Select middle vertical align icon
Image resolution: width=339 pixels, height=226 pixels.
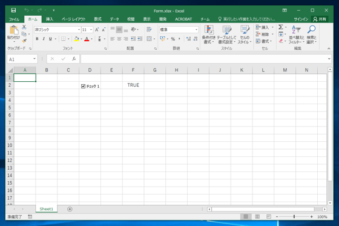(119, 30)
